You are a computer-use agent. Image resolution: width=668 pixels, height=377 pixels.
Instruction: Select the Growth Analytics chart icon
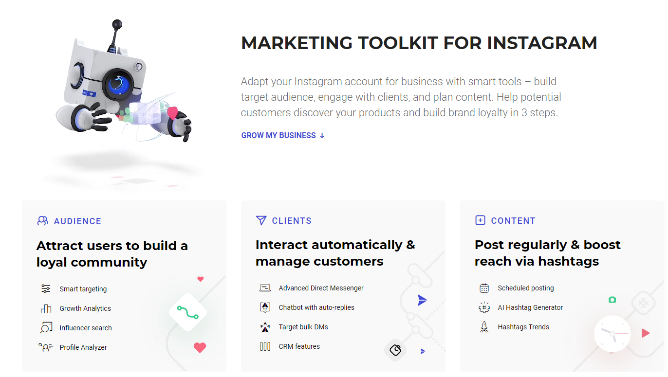tap(46, 308)
